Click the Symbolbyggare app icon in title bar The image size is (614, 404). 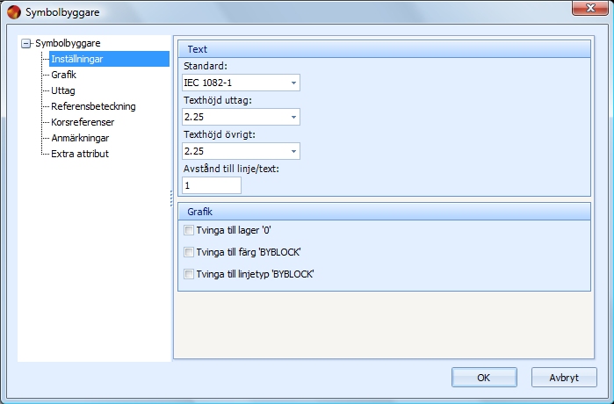click(x=14, y=12)
